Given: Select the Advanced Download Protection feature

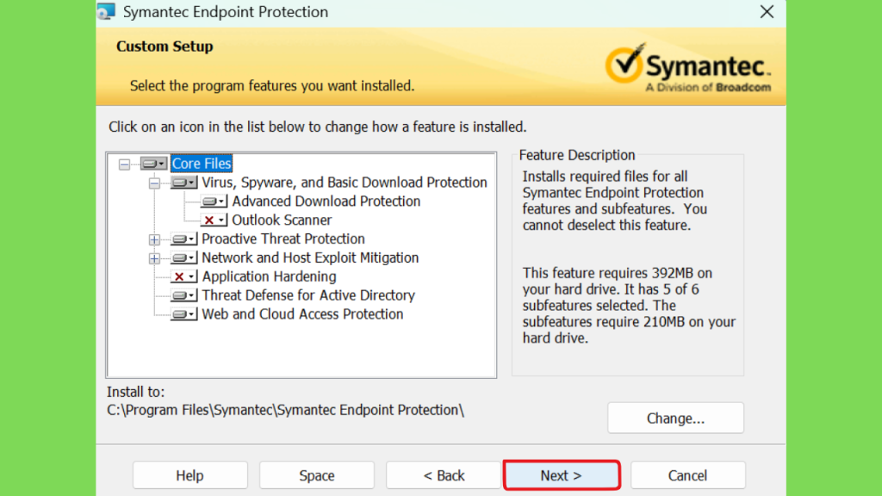Looking at the screenshot, I should point(326,201).
